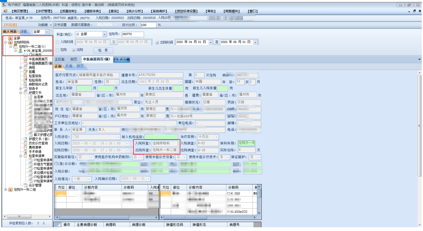Uncheck the 出院时间 checkbox

157,43
